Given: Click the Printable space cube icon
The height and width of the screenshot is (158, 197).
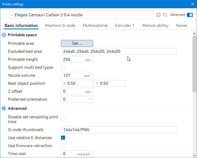Looking at the screenshot, I should 4,35.
